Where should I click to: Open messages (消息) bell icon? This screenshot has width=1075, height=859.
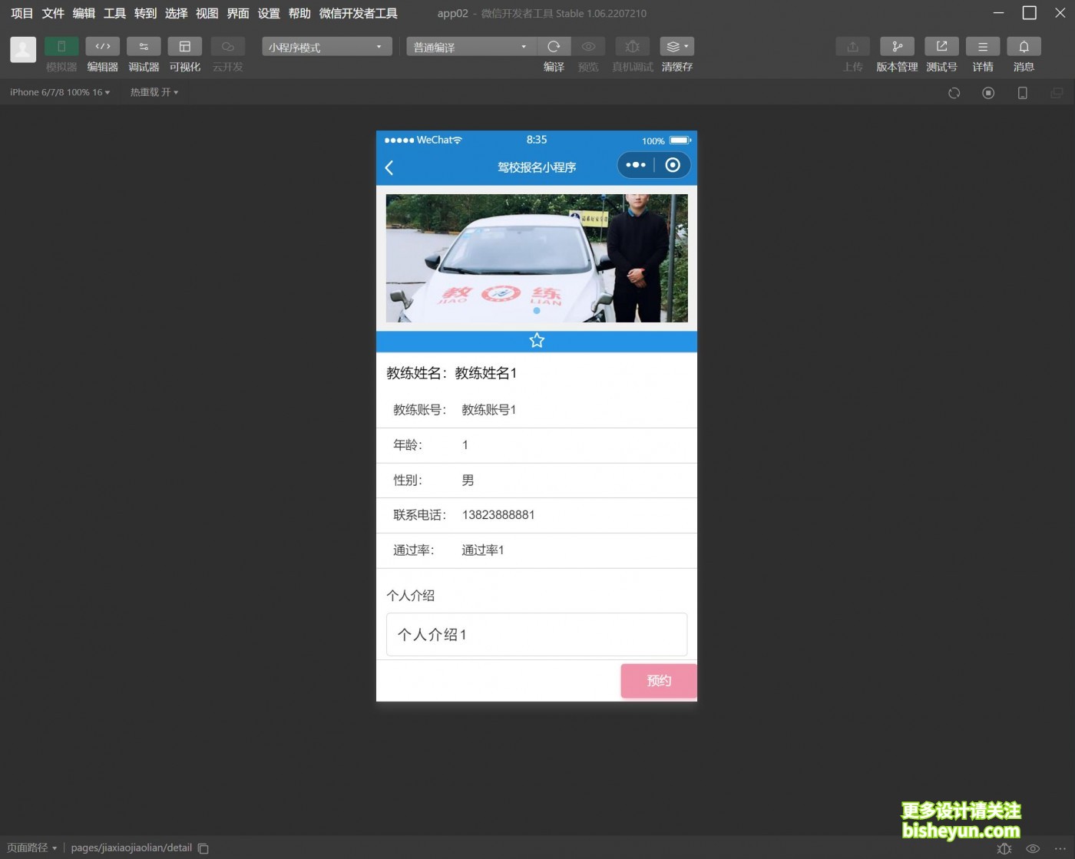point(1024,47)
